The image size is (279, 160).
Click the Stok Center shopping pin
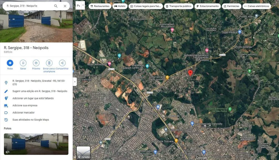158,107
